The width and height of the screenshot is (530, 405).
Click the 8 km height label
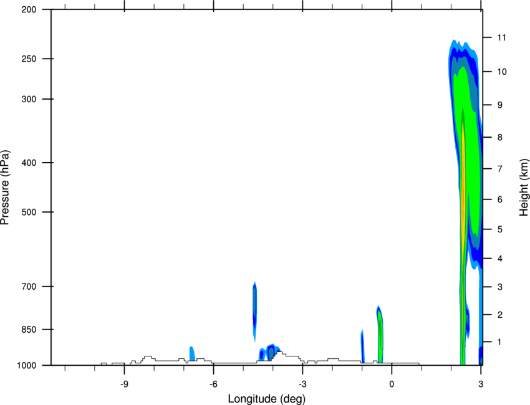pos(499,138)
